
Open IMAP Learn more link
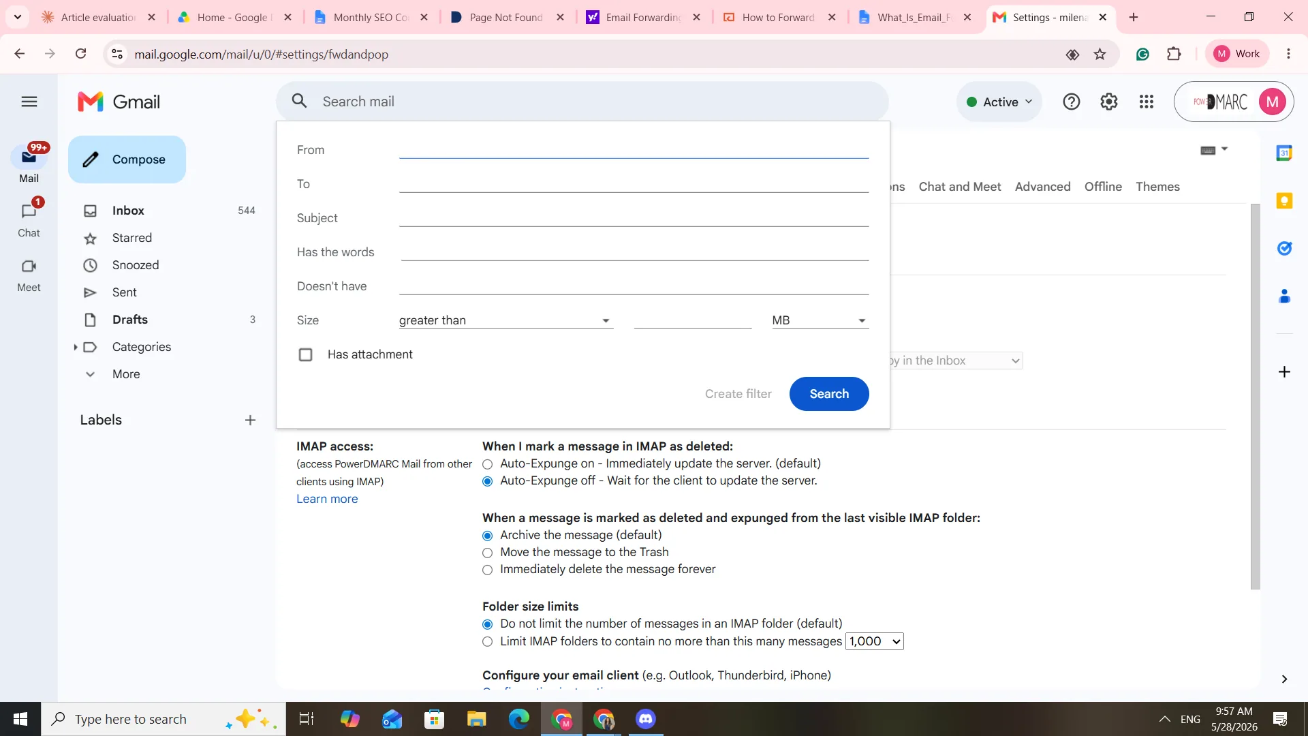coord(327,499)
